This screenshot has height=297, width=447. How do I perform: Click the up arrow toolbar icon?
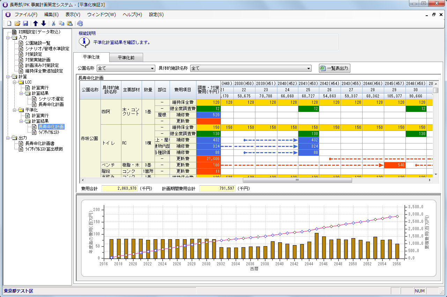tap(36, 23)
